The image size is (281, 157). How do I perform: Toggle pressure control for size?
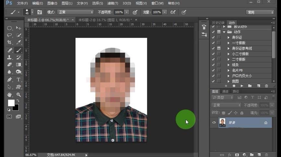184,12
